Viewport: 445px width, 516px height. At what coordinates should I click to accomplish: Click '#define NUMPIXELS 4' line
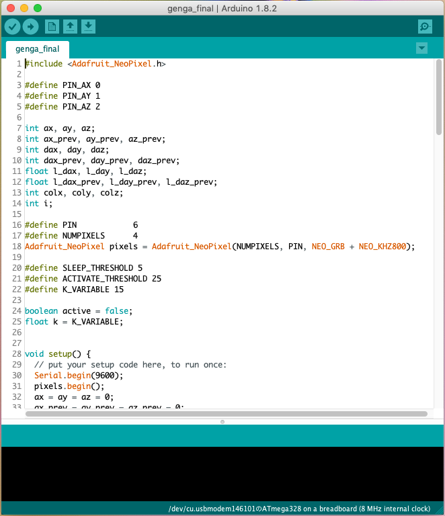pyautogui.click(x=81, y=236)
